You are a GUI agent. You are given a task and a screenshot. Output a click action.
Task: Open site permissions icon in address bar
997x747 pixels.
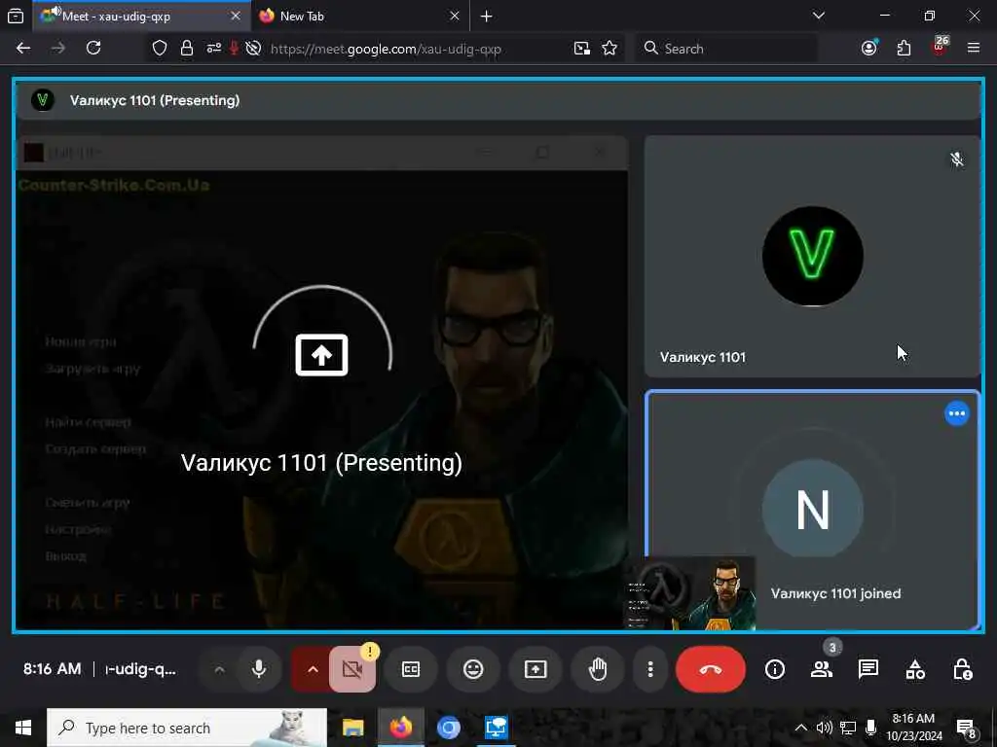[x=213, y=49]
